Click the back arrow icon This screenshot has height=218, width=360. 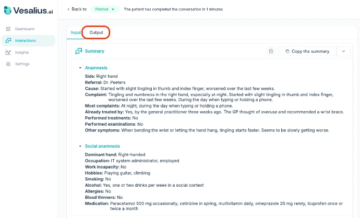click(68, 9)
